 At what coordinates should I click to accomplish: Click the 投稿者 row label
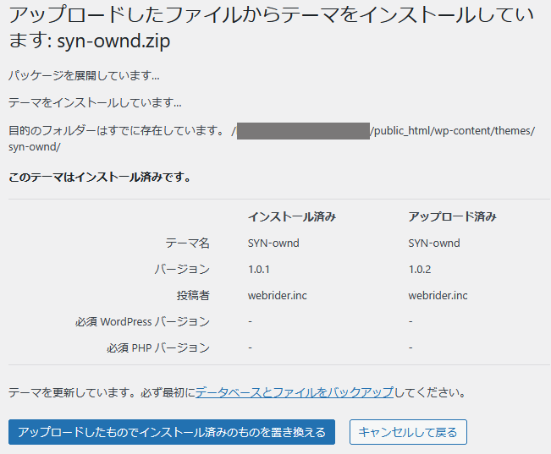coord(193,295)
